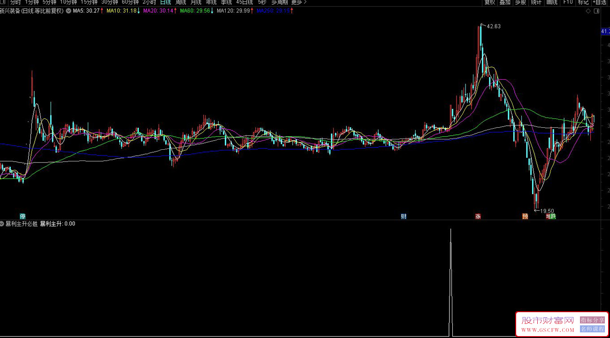This screenshot has height=338, width=610.
Task: Open the 画线 drawing tools
Action: click(552, 2)
